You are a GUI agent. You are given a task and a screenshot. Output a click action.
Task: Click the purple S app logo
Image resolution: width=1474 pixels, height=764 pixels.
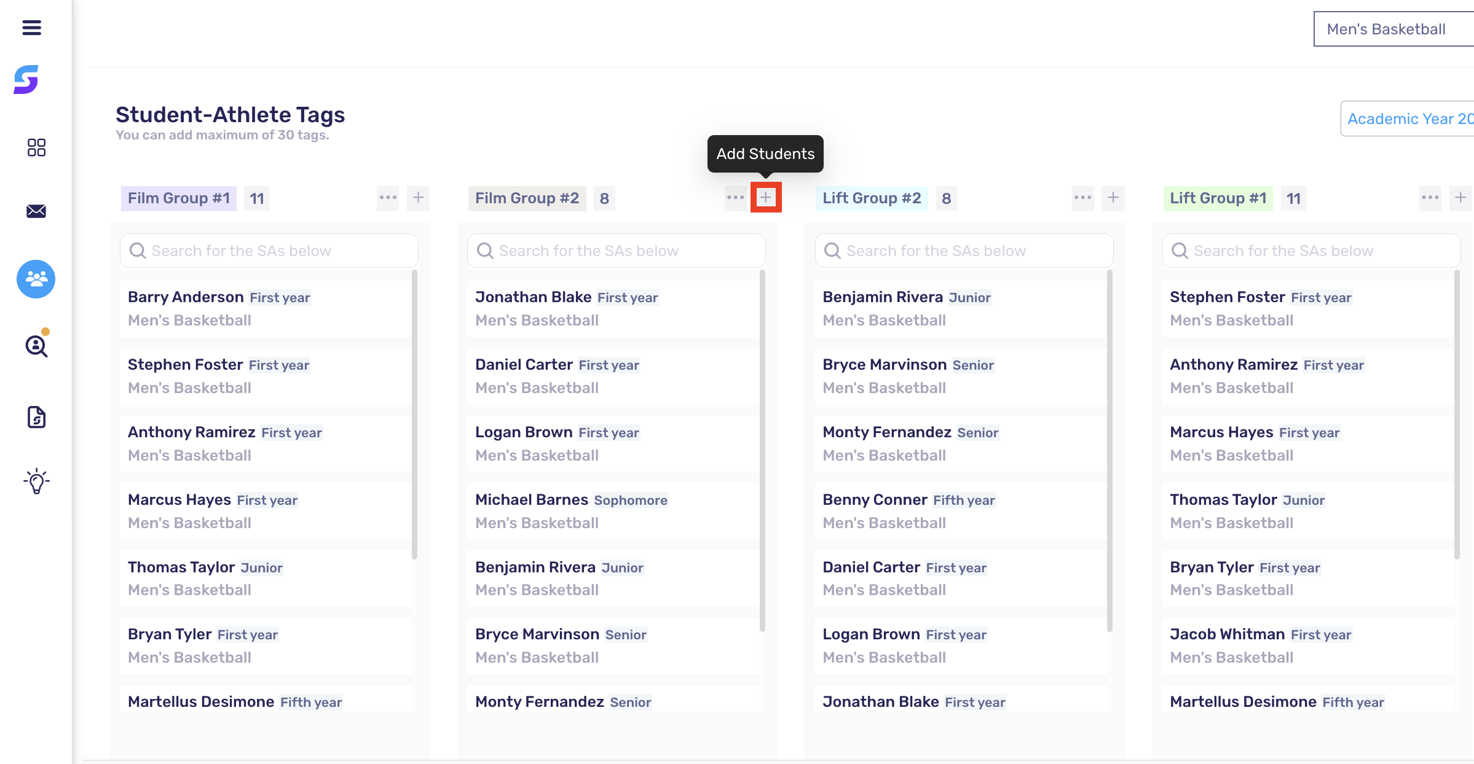pos(26,79)
